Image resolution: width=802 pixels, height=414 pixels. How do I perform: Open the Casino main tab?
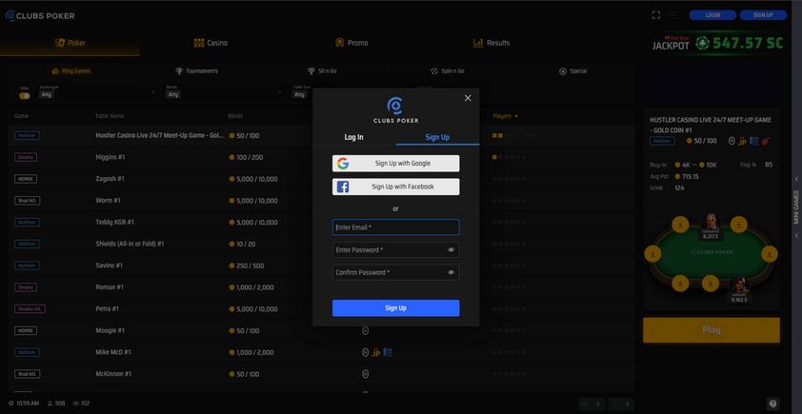click(x=211, y=43)
